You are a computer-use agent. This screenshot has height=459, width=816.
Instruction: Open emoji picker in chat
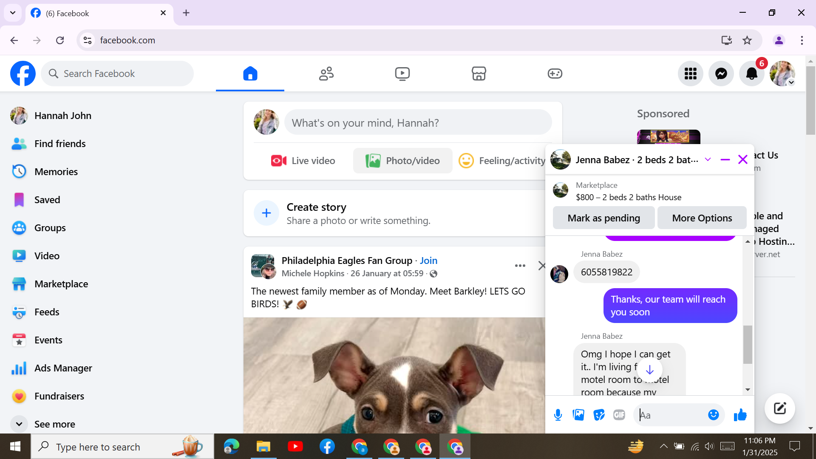pyautogui.click(x=714, y=415)
